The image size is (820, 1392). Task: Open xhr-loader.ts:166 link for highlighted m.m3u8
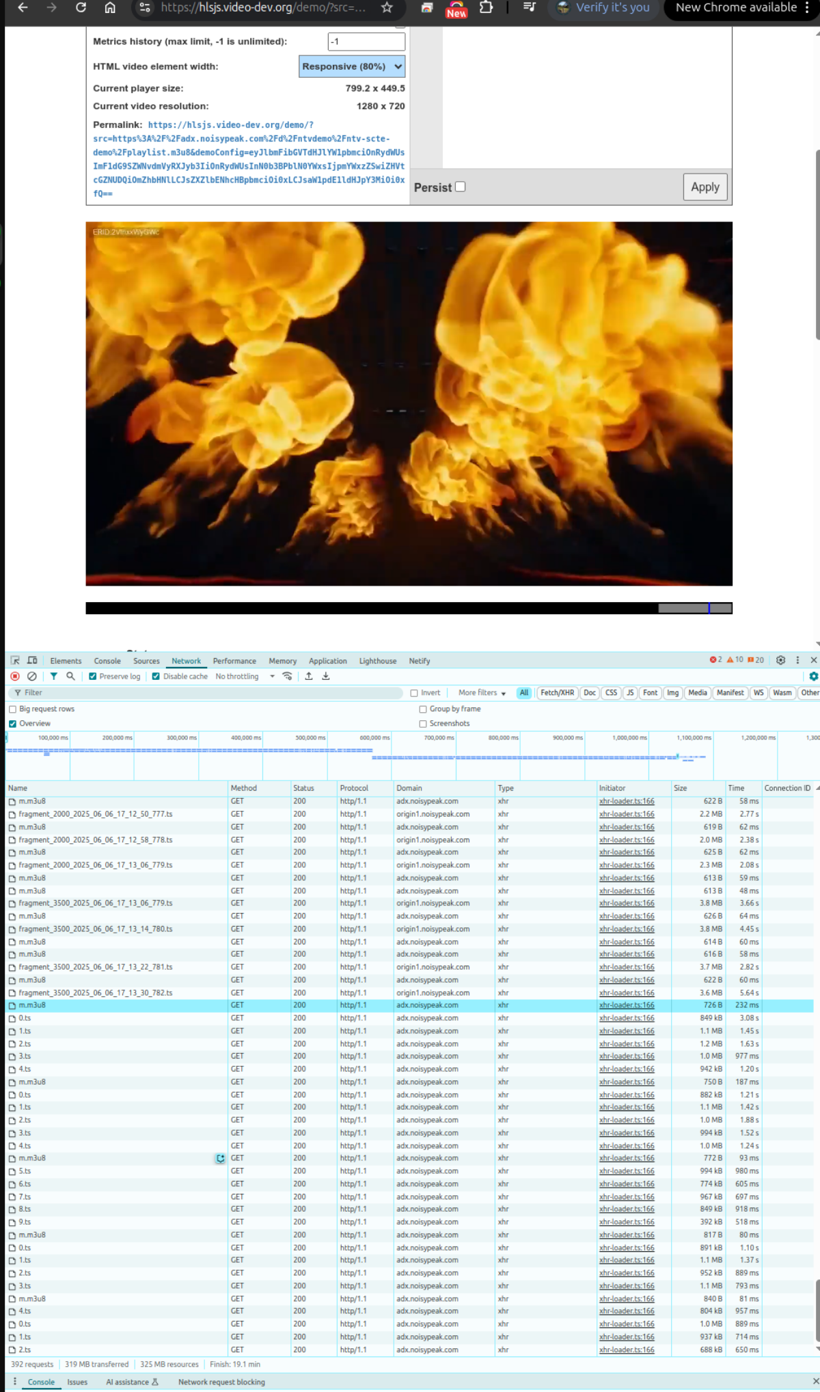(627, 1005)
